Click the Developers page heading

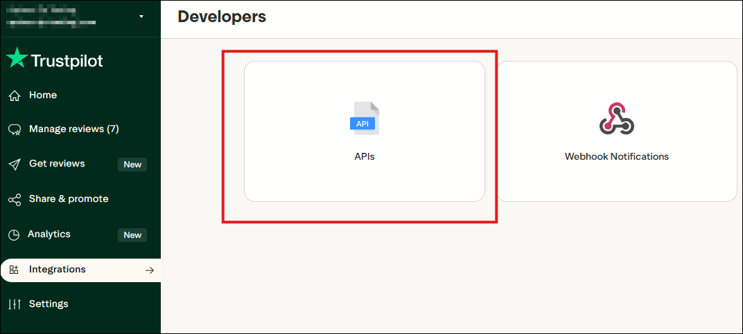(222, 17)
